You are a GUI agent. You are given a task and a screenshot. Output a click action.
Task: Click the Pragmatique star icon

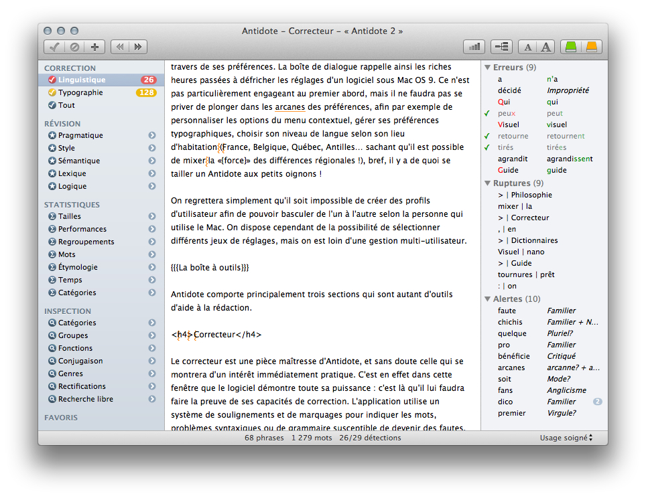click(x=52, y=135)
